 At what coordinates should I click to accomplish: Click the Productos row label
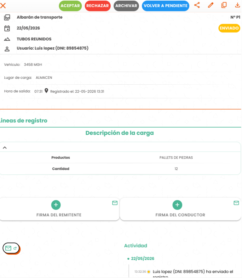(61, 157)
